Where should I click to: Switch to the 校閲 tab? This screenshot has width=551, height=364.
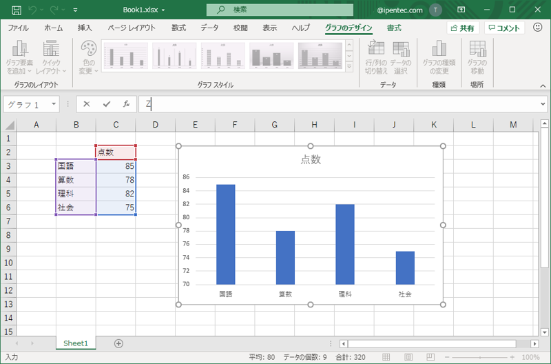[240, 28]
